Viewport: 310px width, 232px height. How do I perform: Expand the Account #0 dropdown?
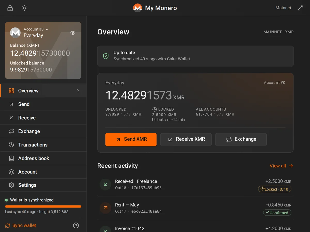36,29
